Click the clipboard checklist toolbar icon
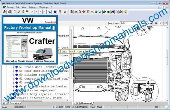170x110 pixels. click(x=117, y=12)
